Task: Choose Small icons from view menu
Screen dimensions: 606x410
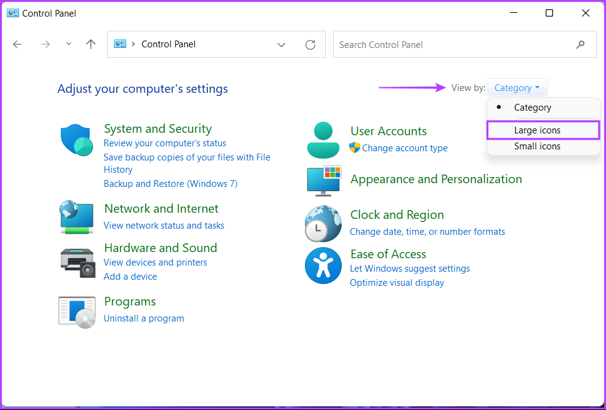Action: pos(537,146)
